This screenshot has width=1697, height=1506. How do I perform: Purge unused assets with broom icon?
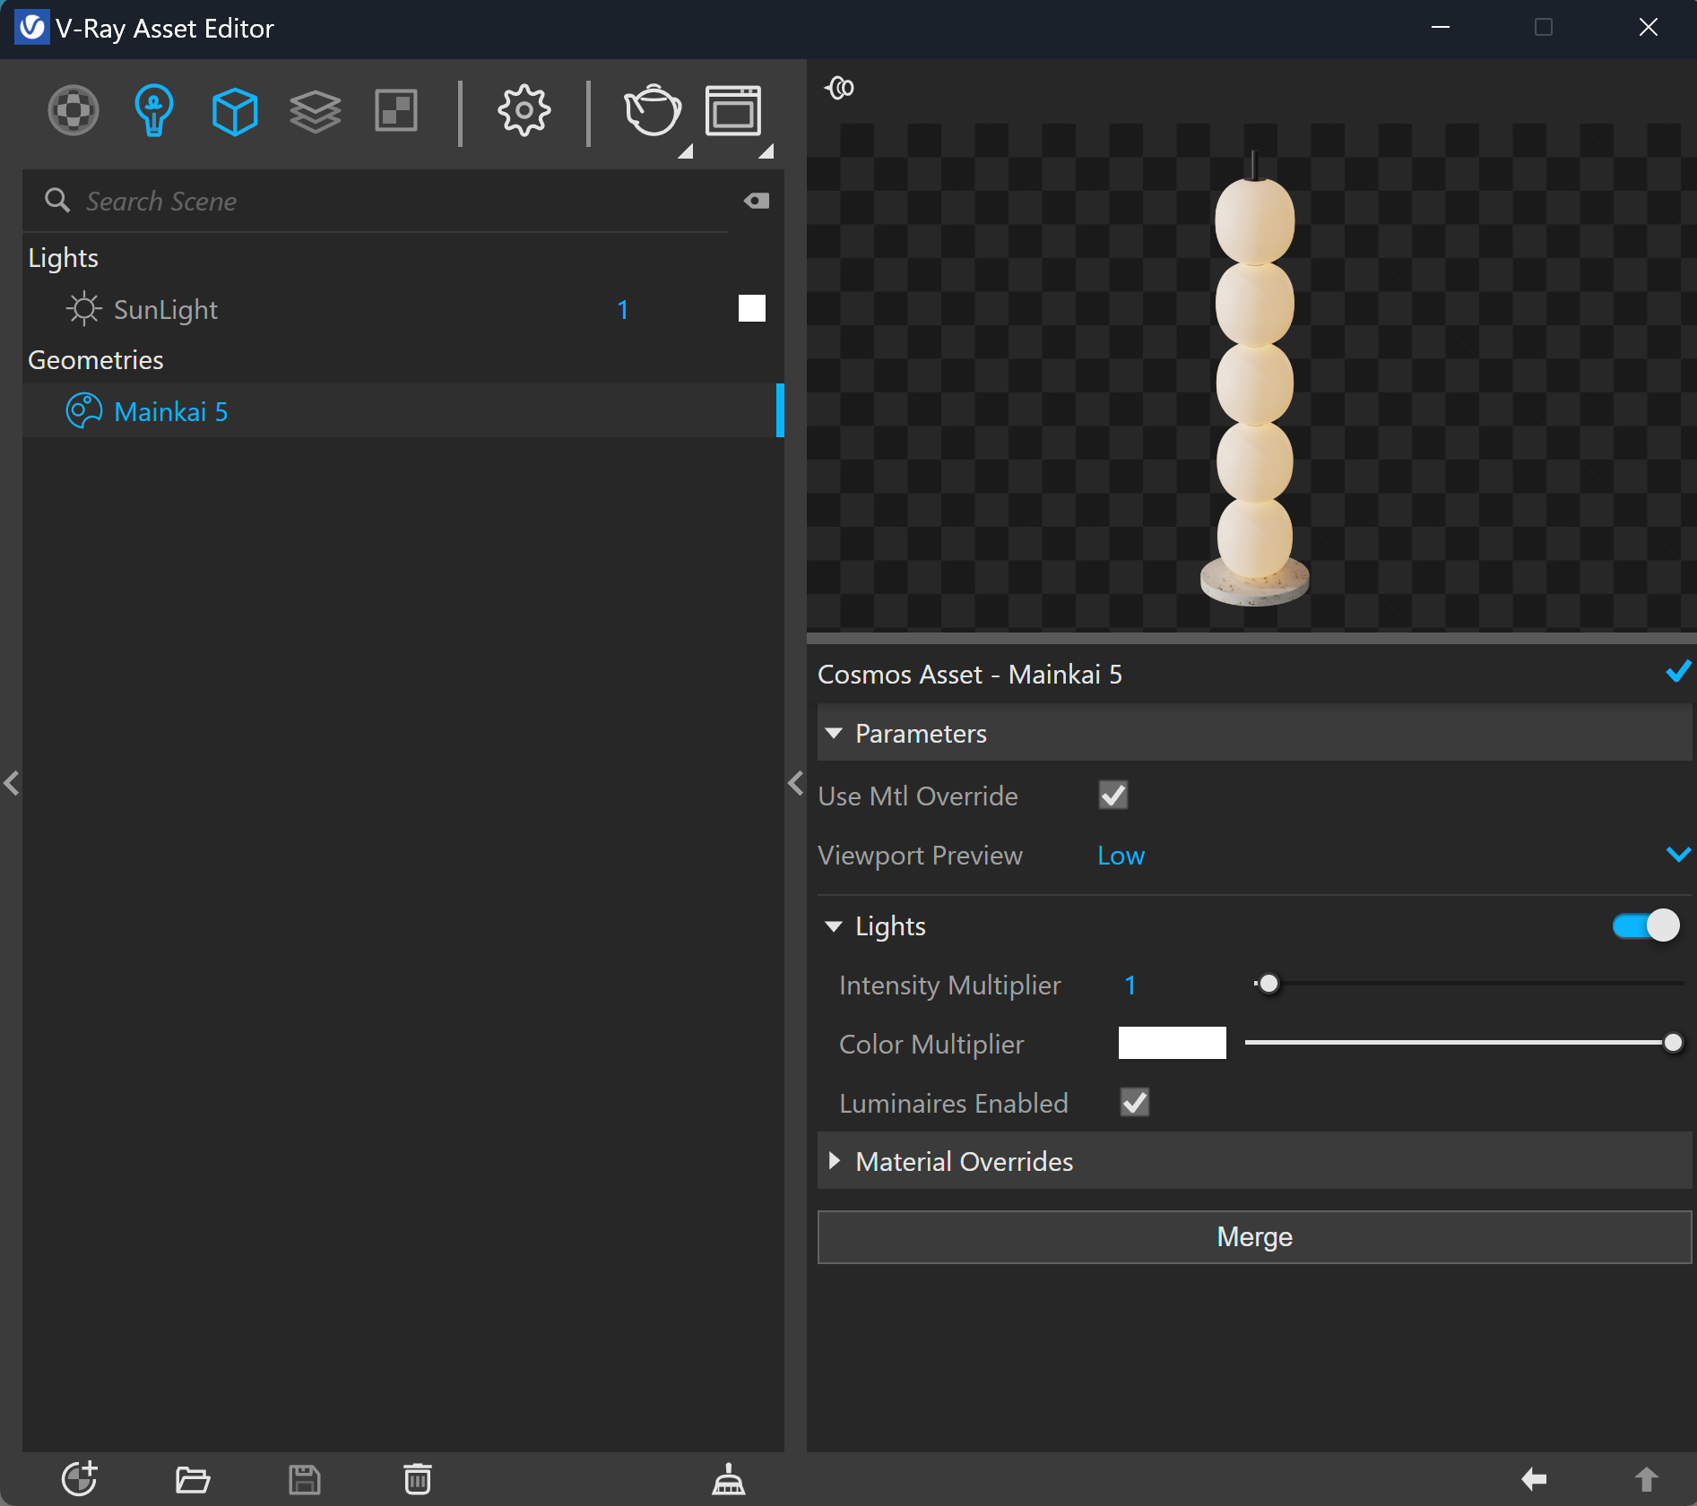[x=729, y=1479]
